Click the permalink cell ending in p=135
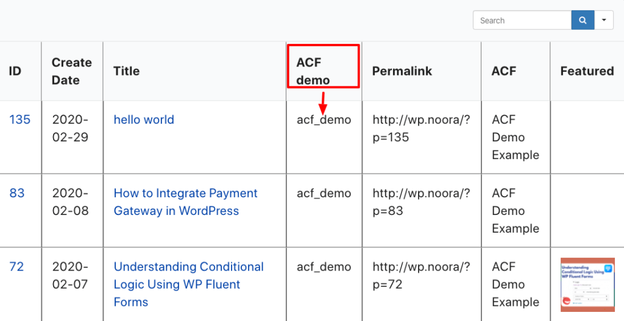This screenshot has width=624, height=321. 421,129
